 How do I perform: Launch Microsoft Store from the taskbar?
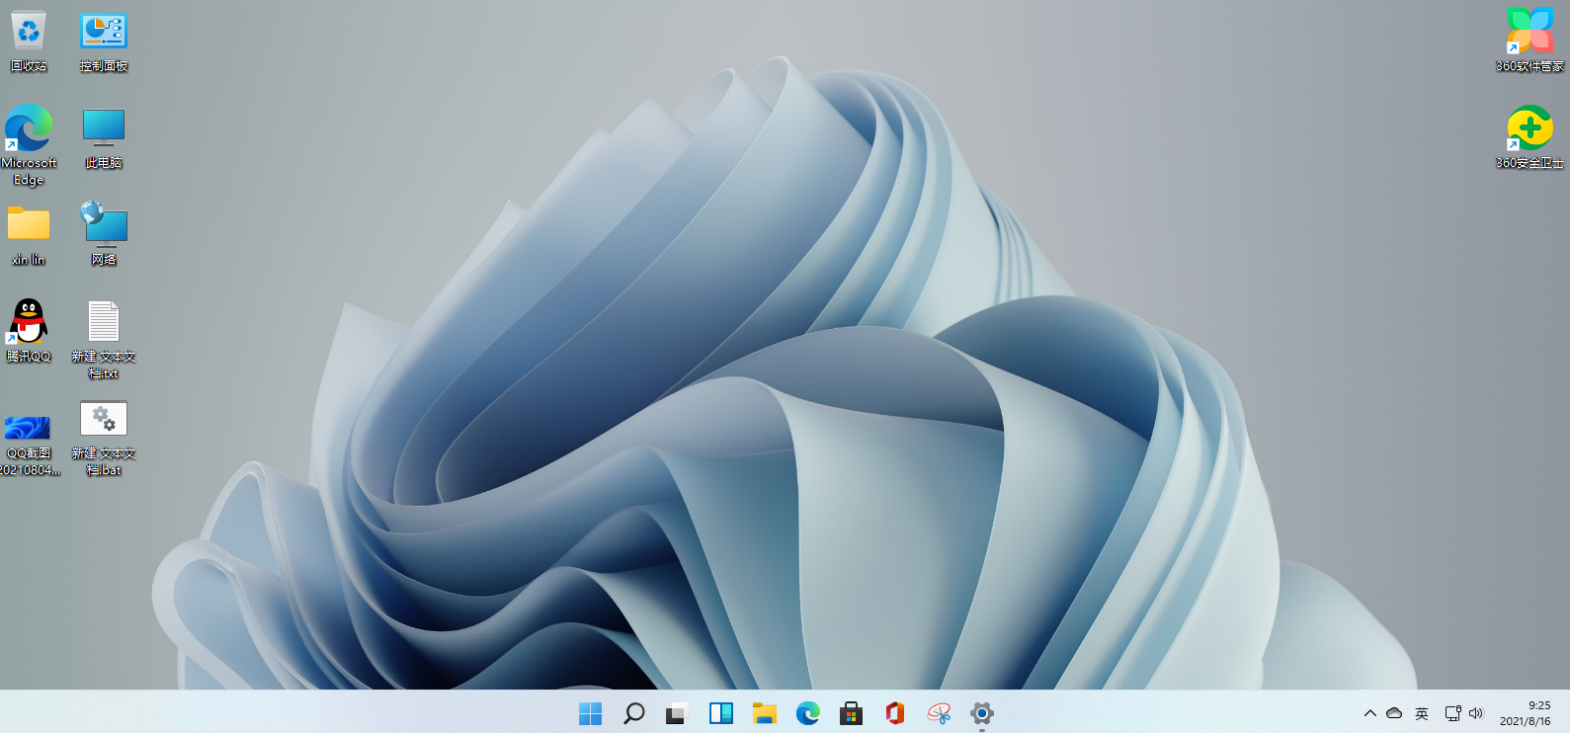pyautogui.click(x=851, y=713)
